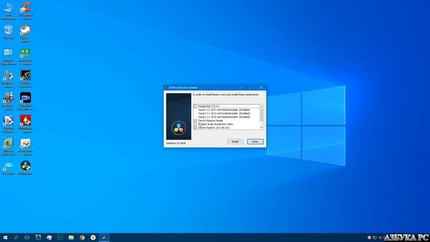The height and width of the screenshot is (242, 430).
Task: Click the red system tray icon
Action: point(369,237)
